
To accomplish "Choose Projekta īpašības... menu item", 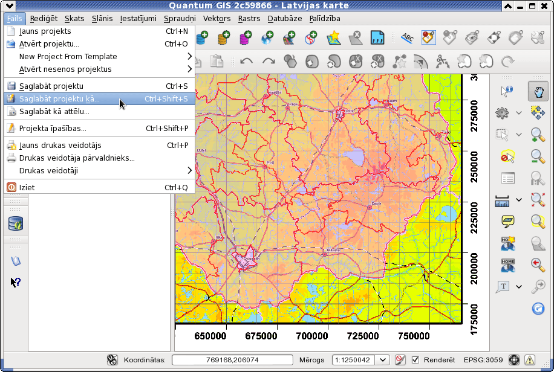I will [x=99, y=128].
